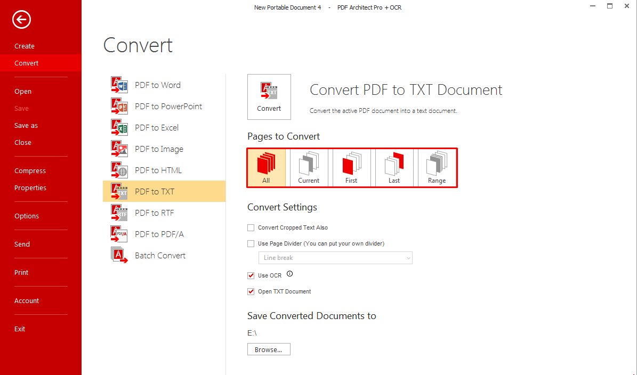The width and height of the screenshot is (637, 375).
Task: Open the Line break divider dropdown
Action: click(x=335, y=258)
